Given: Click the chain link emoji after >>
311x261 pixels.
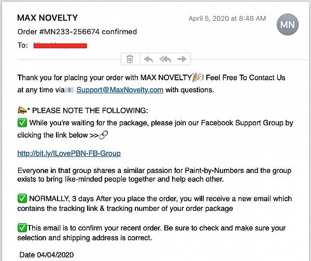Looking at the screenshot, I should pos(104,135).
